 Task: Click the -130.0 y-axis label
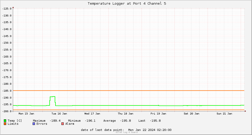[7, 16]
